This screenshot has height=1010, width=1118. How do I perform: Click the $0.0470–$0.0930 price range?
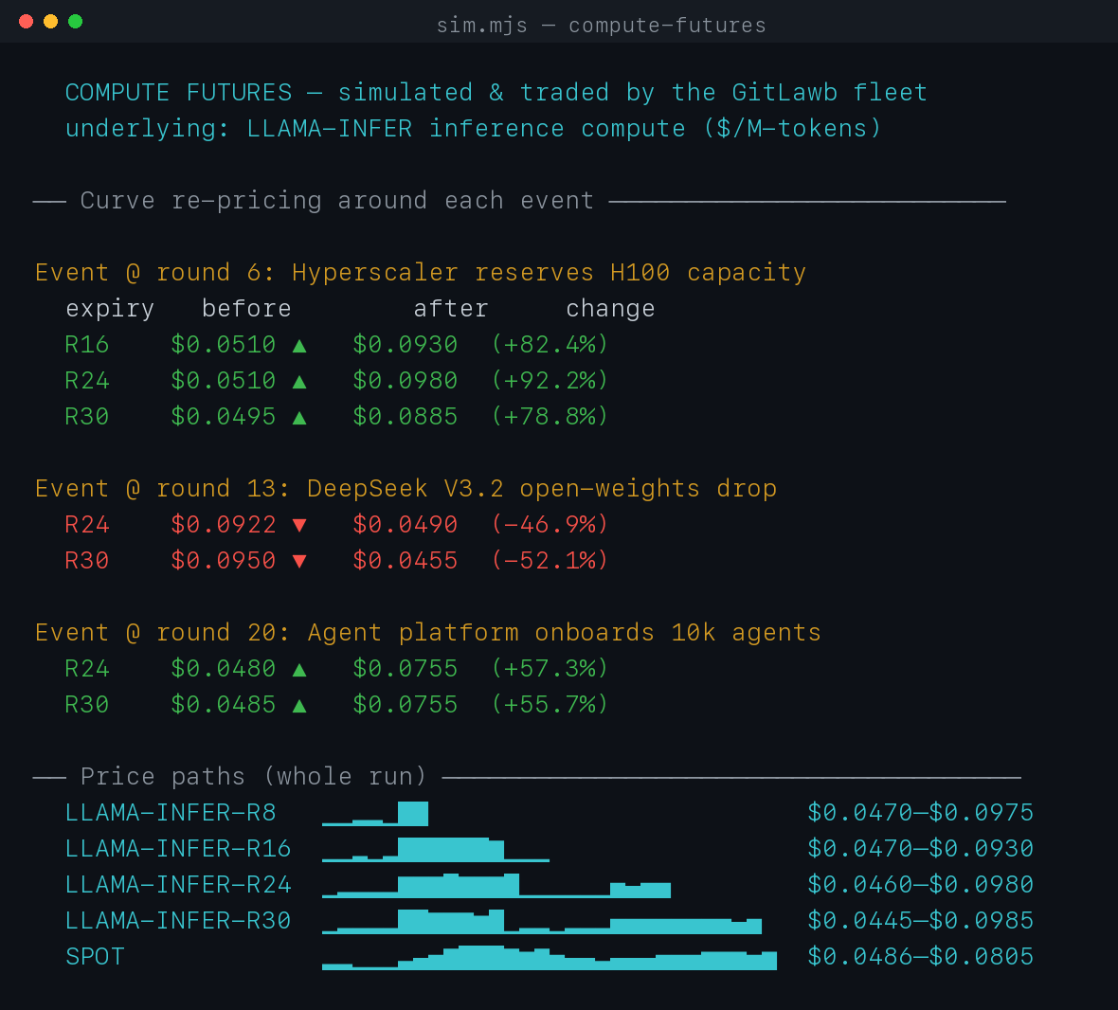[921, 849]
